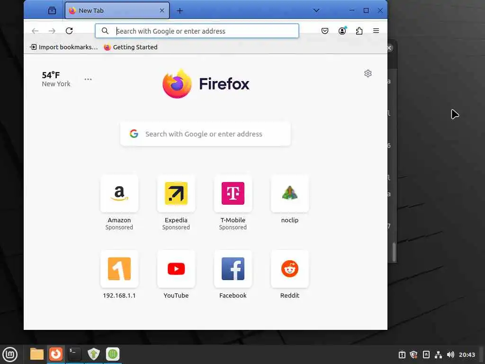The width and height of the screenshot is (485, 364).
Task: Open the green grid app in taskbar
Action: point(113,354)
